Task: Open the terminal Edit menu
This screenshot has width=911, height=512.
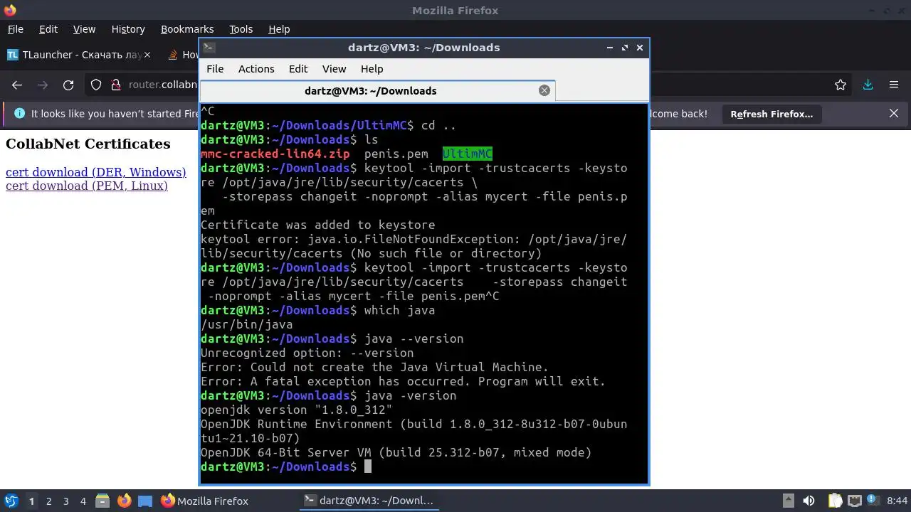Action: tap(298, 69)
